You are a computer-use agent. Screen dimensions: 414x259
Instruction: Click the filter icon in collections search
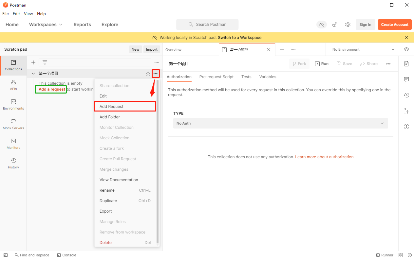[45, 62]
